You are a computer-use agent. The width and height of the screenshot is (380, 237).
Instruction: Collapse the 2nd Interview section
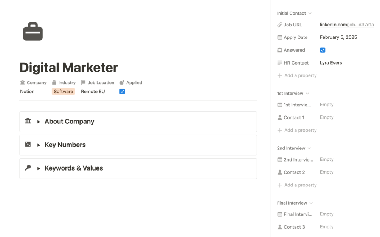tap(309, 148)
